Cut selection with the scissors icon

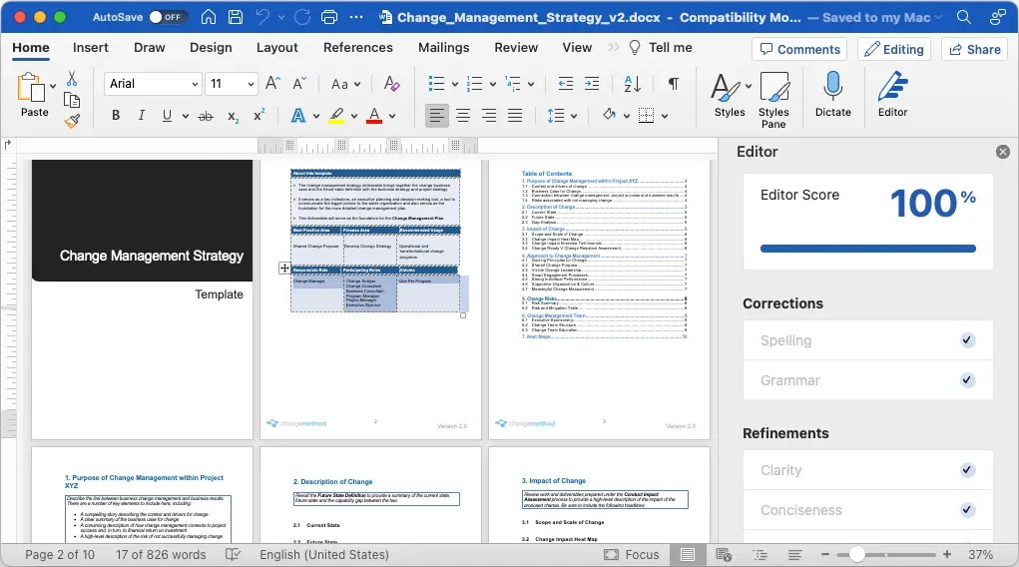72,79
